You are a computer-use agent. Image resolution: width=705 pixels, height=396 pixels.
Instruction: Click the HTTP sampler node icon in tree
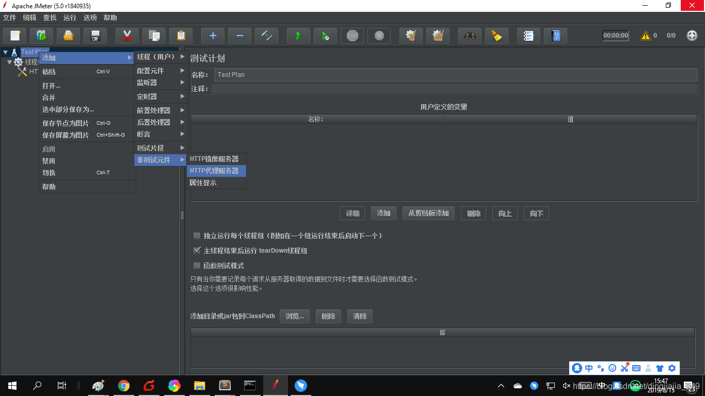pos(22,72)
